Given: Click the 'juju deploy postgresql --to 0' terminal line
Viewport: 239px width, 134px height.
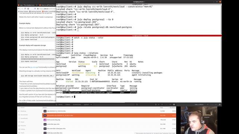Looking at the screenshot, I should coord(85,19).
